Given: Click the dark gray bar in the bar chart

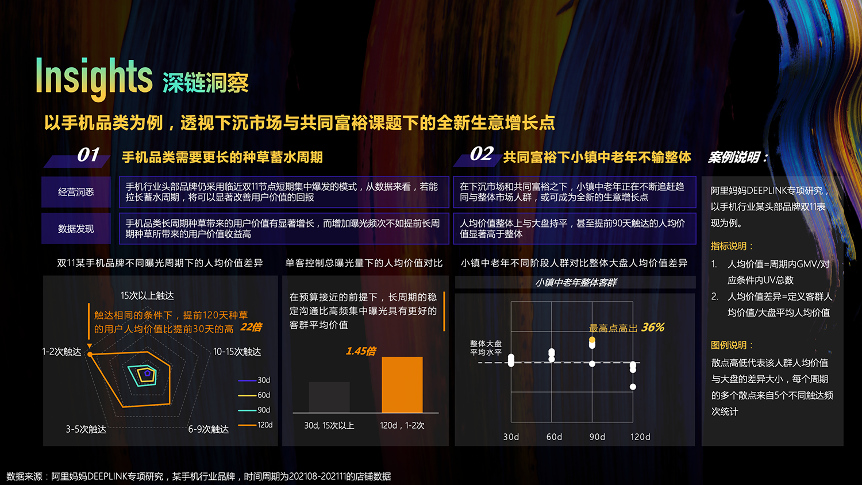Looking at the screenshot, I should (329, 397).
